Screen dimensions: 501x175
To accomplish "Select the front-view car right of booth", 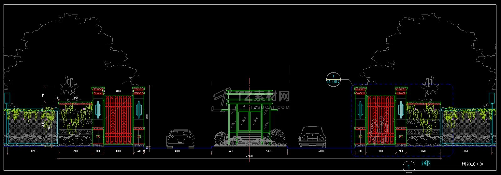I will pyautogui.click(x=312, y=137).
